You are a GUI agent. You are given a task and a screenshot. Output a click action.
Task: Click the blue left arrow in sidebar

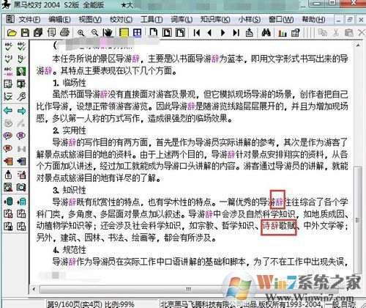point(8,111)
